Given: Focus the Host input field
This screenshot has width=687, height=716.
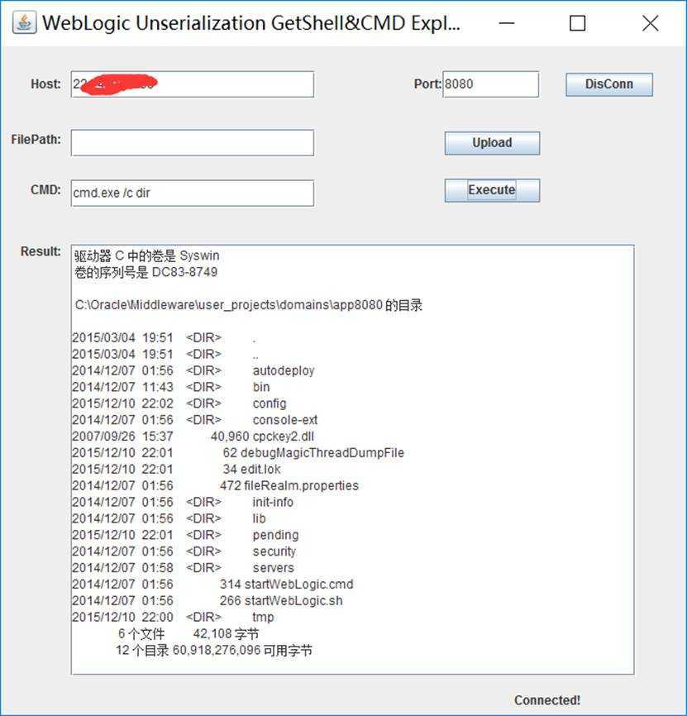Looking at the screenshot, I should (x=192, y=84).
